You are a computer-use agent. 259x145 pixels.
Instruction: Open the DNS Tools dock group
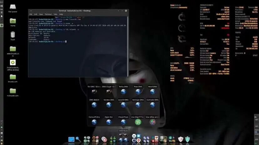tap(123, 138)
